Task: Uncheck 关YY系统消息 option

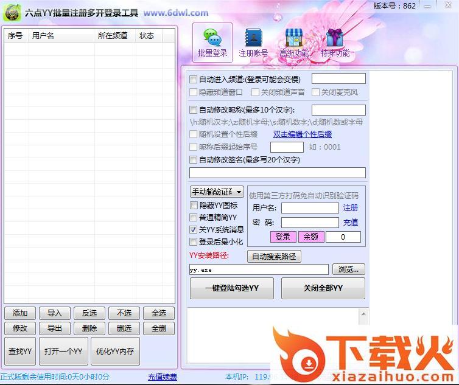Action: pyautogui.click(x=194, y=230)
